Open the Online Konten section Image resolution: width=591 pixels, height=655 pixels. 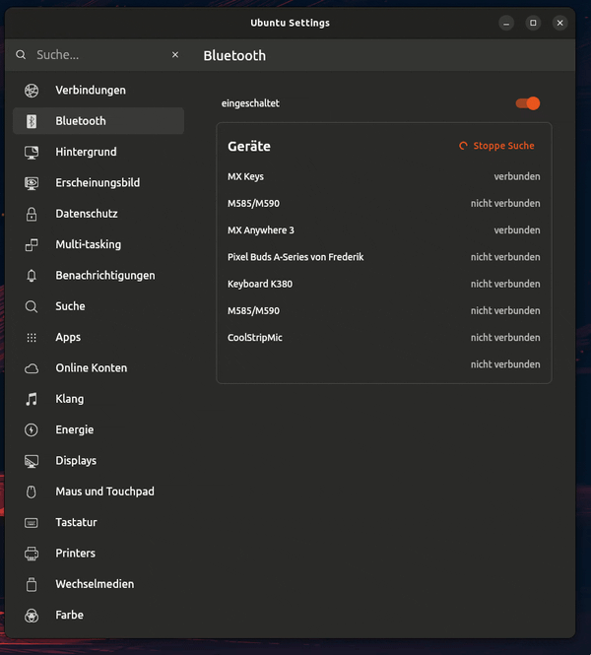click(98, 368)
